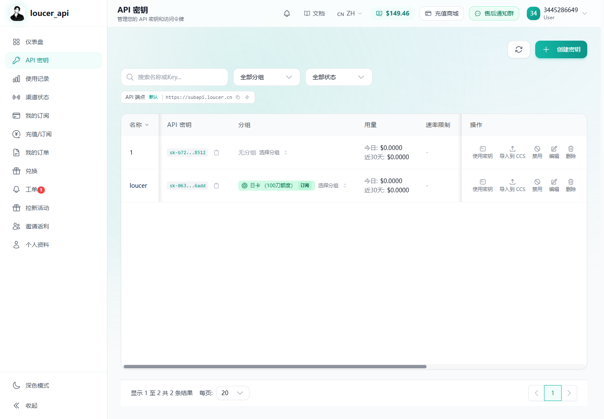Expand user 3445286649 account menu
604x419 pixels.
pos(557,13)
